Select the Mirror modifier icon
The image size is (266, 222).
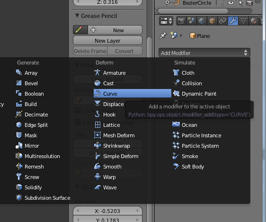pyautogui.click(x=18, y=146)
